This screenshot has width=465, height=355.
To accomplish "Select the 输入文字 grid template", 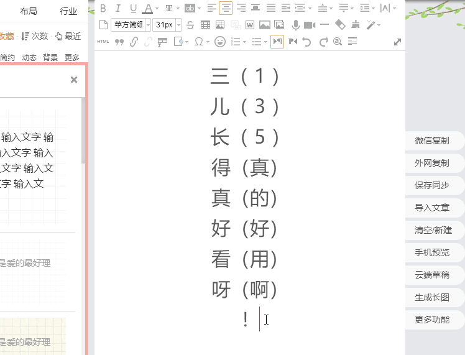I will coord(33,168).
